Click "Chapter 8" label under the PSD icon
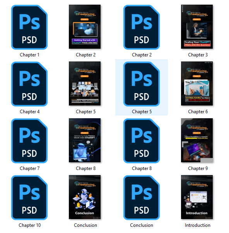 142,168
